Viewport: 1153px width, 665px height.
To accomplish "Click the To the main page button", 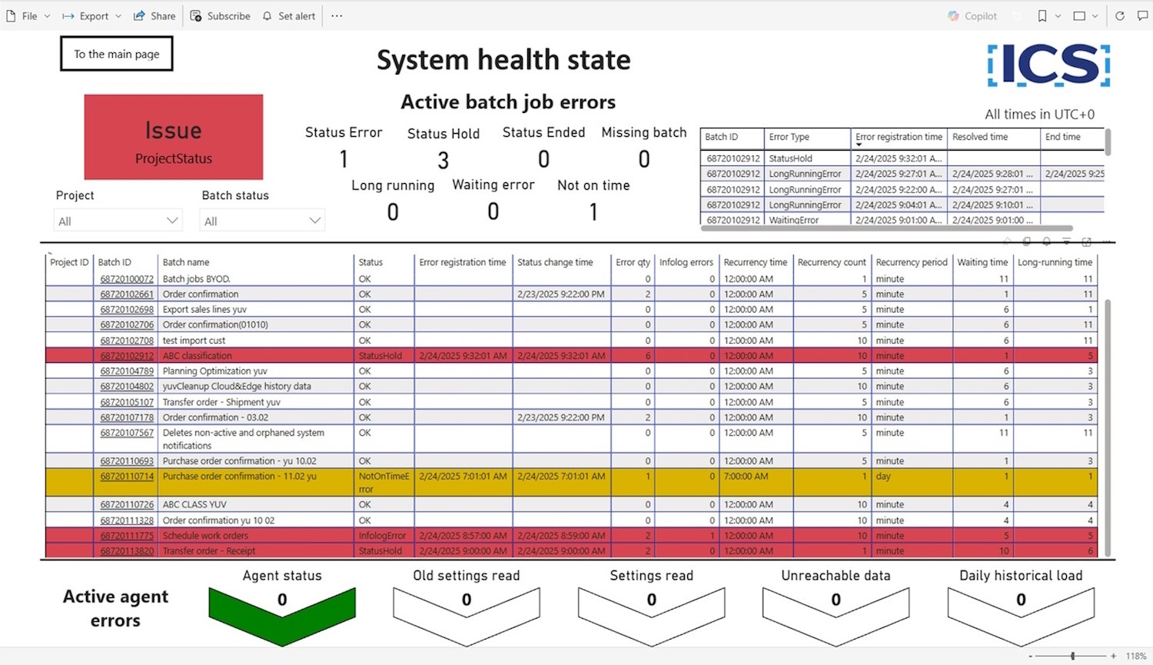I will (117, 54).
